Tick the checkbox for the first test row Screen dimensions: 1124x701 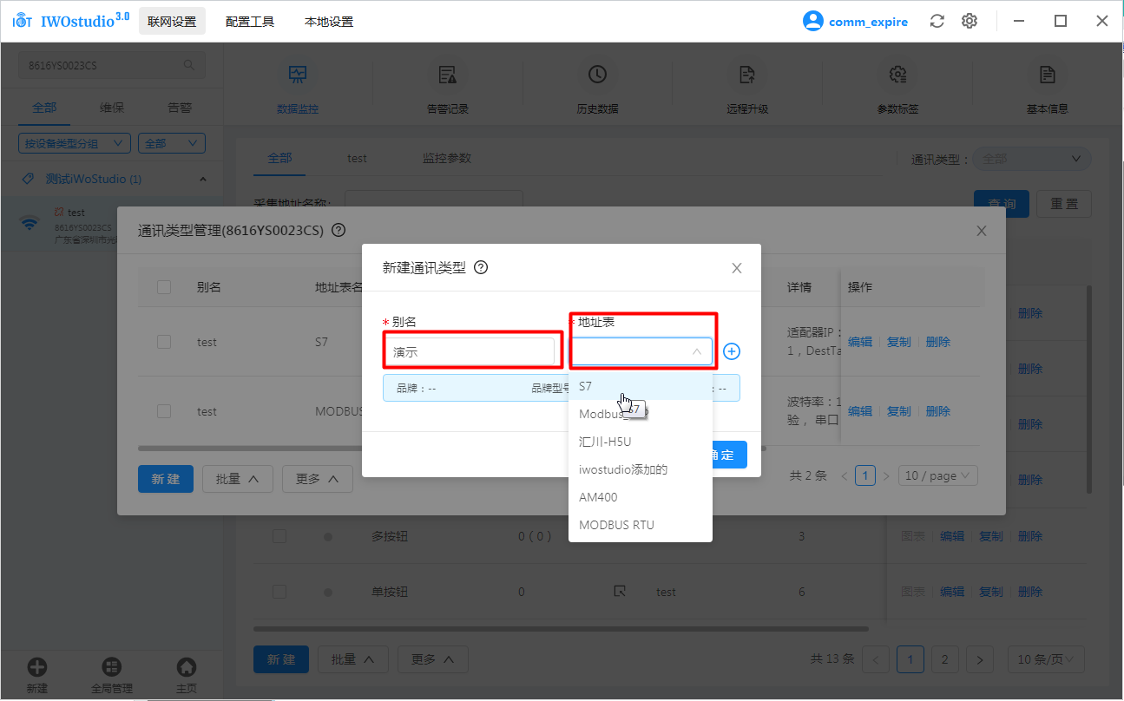[x=164, y=342]
